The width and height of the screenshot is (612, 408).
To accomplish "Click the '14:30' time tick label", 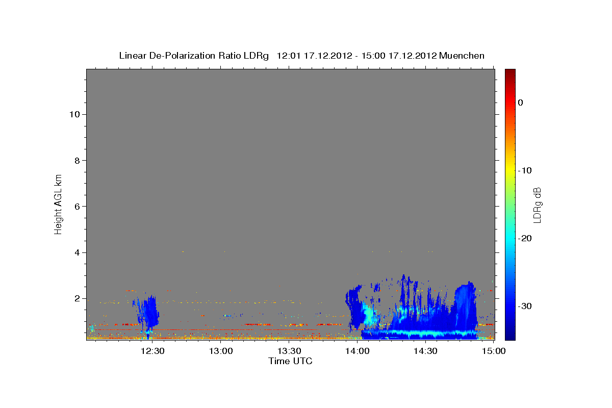I will tap(426, 351).
